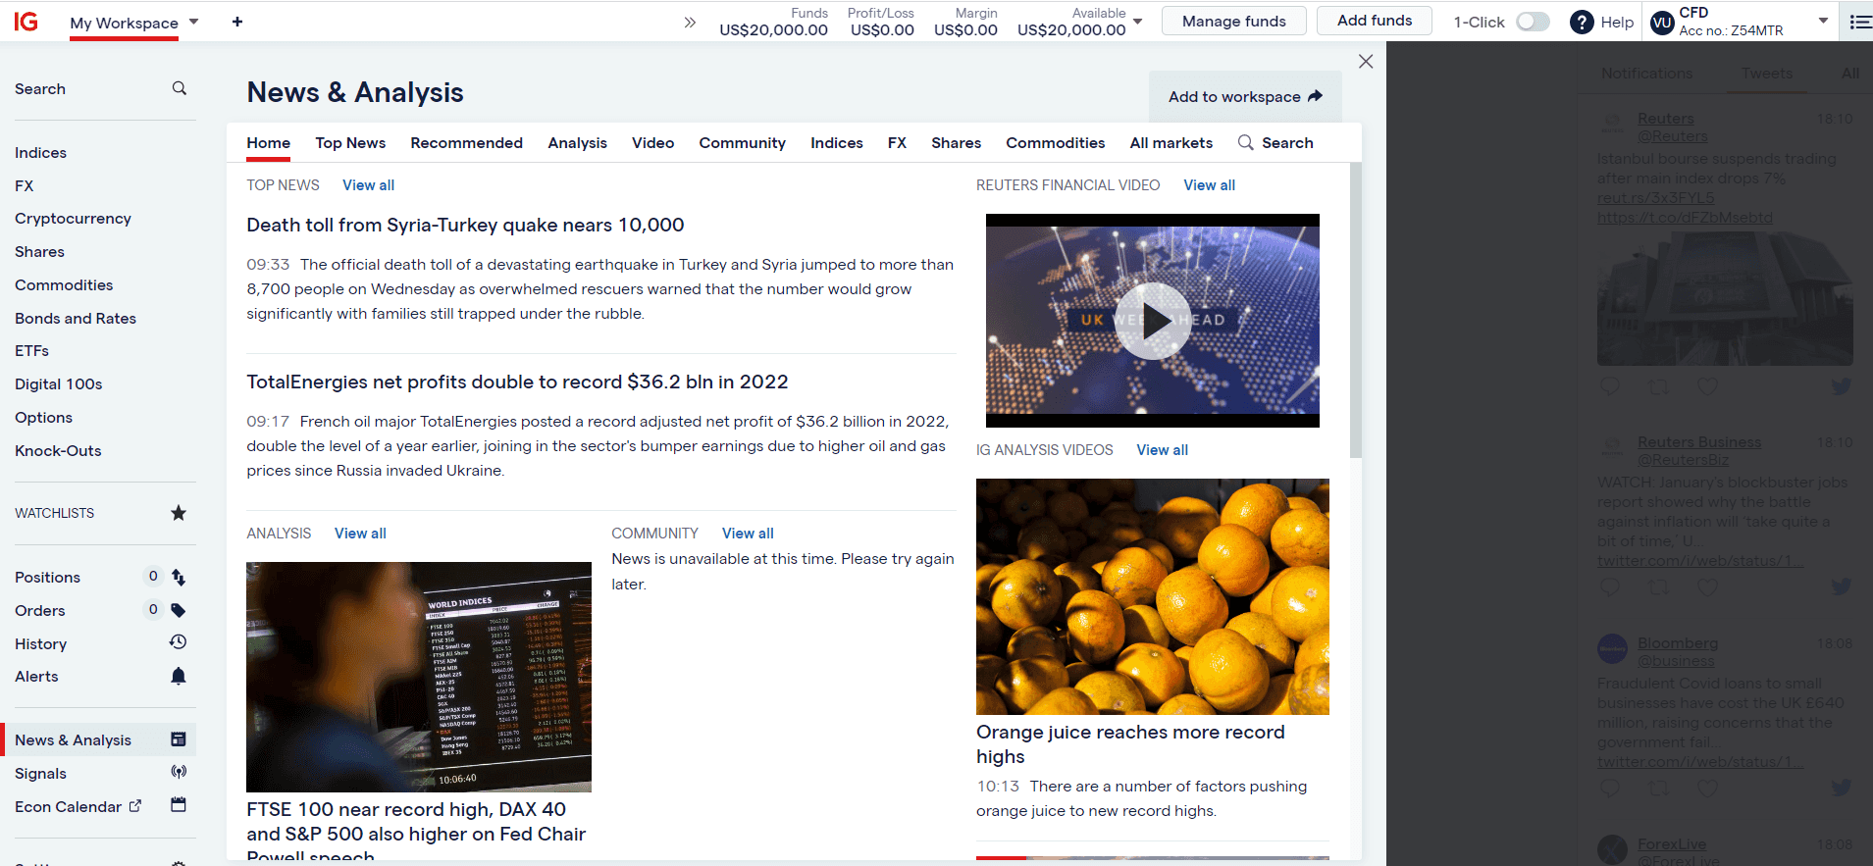Screen dimensions: 1873x866
Task: Click the Positions arrows icon
Action: tap(179, 578)
